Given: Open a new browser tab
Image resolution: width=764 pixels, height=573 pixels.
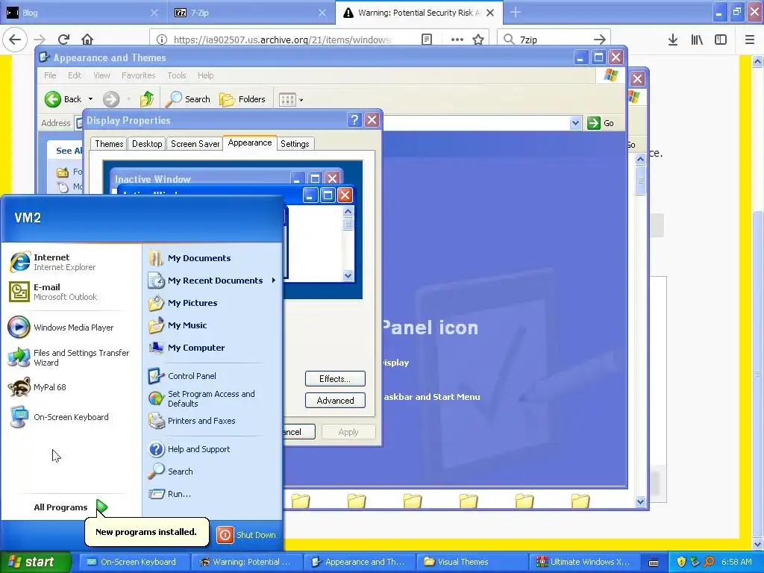Looking at the screenshot, I should tap(516, 13).
